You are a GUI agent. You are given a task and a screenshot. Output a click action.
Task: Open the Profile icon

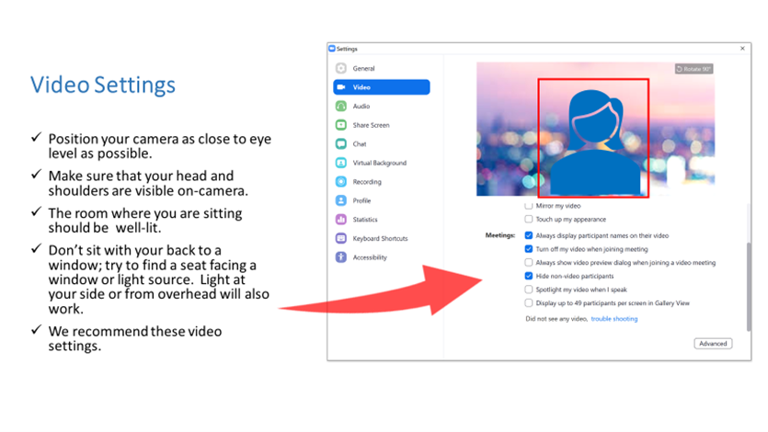[341, 200]
